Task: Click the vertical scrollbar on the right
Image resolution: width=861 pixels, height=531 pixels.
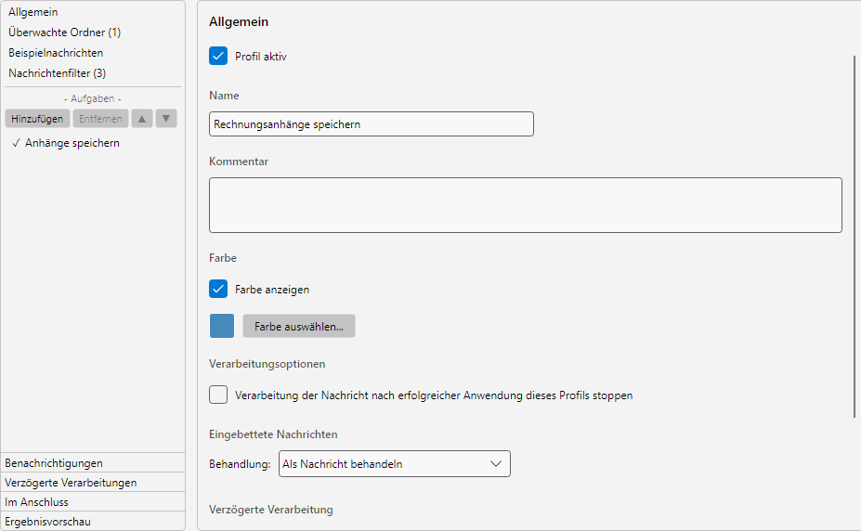Action: pyautogui.click(x=854, y=236)
